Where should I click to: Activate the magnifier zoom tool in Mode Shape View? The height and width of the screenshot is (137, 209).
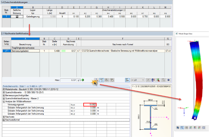pyautogui.click(x=182, y=128)
